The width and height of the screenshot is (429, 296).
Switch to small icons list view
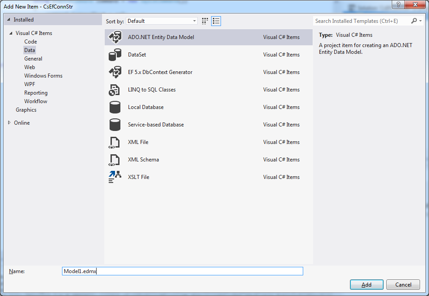pyautogui.click(x=216, y=21)
